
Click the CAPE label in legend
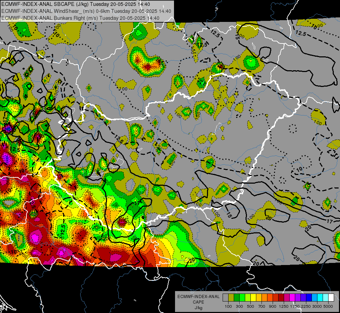(x=198, y=302)
